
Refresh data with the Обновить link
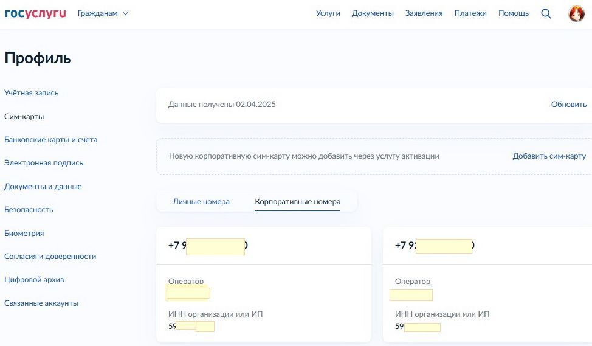pyautogui.click(x=568, y=104)
